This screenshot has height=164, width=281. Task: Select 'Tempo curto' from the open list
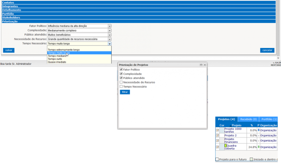pyautogui.click(x=55, y=59)
